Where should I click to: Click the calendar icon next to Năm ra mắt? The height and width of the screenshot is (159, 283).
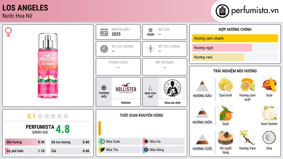(x=104, y=32)
